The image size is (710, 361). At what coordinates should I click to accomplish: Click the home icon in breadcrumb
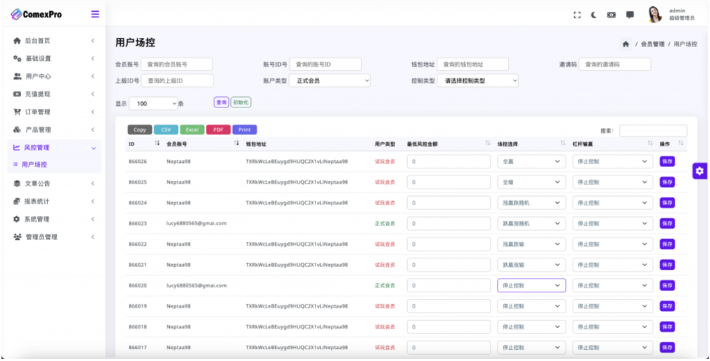(626, 44)
